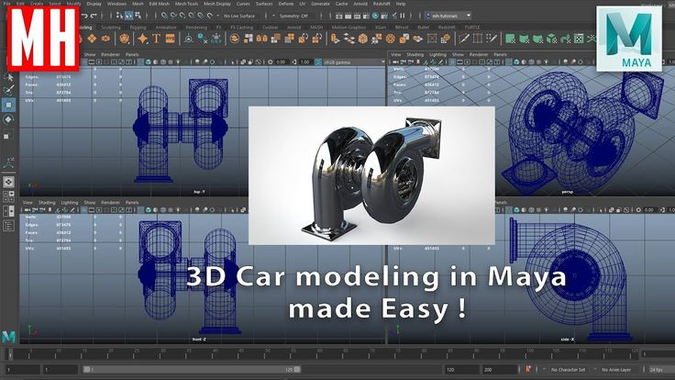
Task: Open Renderer menu in perspective viewport
Action: (x=479, y=55)
